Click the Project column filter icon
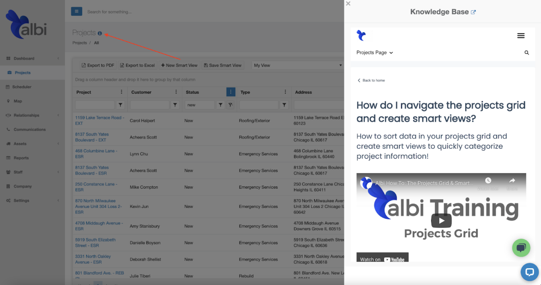541x285 pixels. 121,105
